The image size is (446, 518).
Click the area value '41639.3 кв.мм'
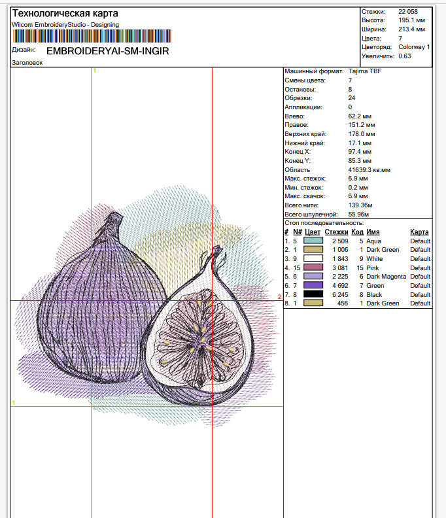pyautogui.click(x=369, y=170)
